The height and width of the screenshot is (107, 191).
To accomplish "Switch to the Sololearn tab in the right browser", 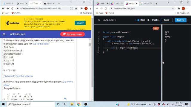I will (131, 4).
